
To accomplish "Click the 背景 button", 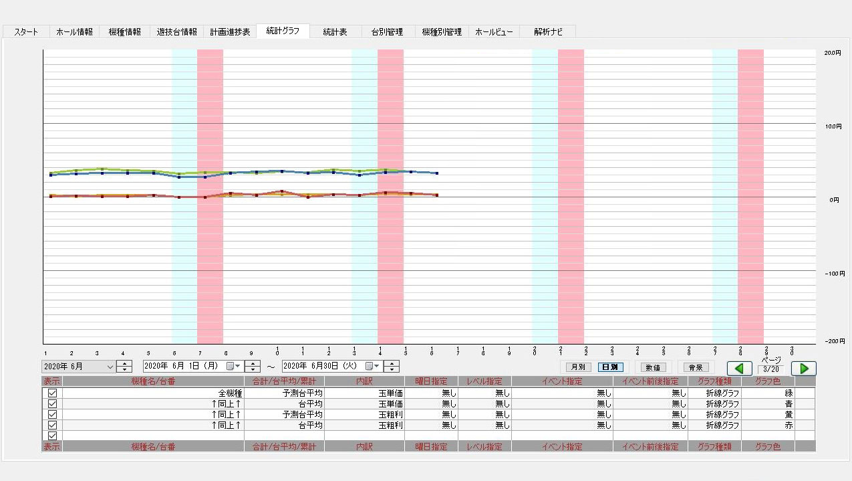I will (x=694, y=367).
